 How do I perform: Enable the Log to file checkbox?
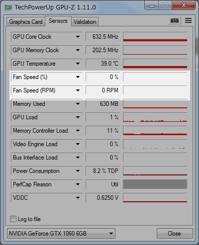(13, 219)
